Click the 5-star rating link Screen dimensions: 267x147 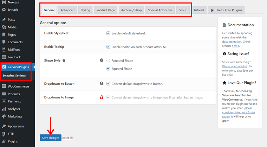pos(239,112)
